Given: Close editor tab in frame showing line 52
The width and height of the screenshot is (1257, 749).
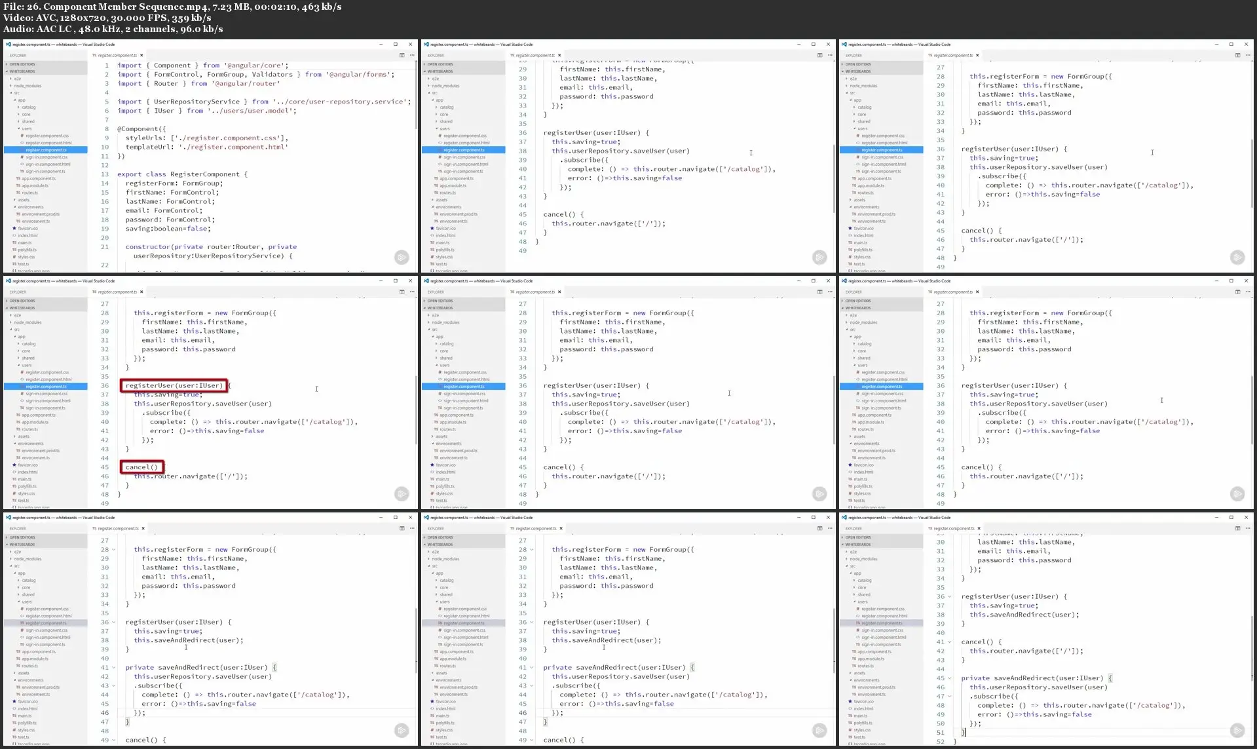Looking at the screenshot, I should (979, 528).
